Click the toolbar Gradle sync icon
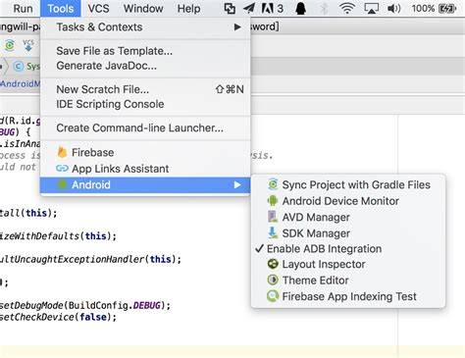The height and width of the screenshot is (358, 465). (10, 45)
